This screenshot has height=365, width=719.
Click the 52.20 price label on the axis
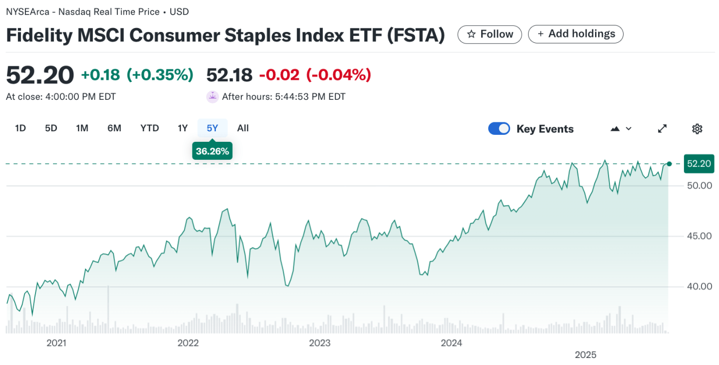699,164
